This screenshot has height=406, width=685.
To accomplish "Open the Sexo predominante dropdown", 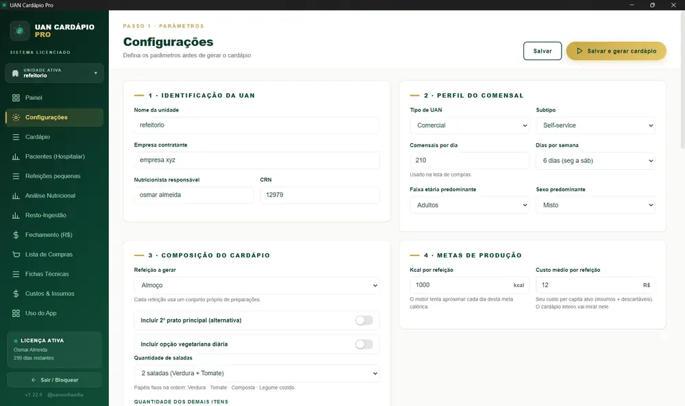I will click(x=595, y=205).
